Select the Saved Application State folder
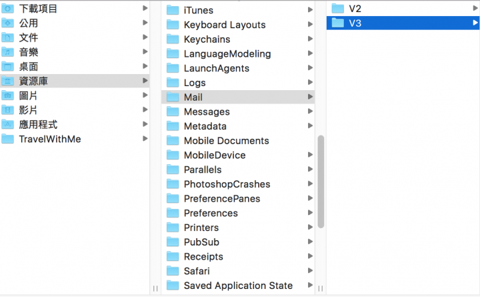 pos(238,286)
